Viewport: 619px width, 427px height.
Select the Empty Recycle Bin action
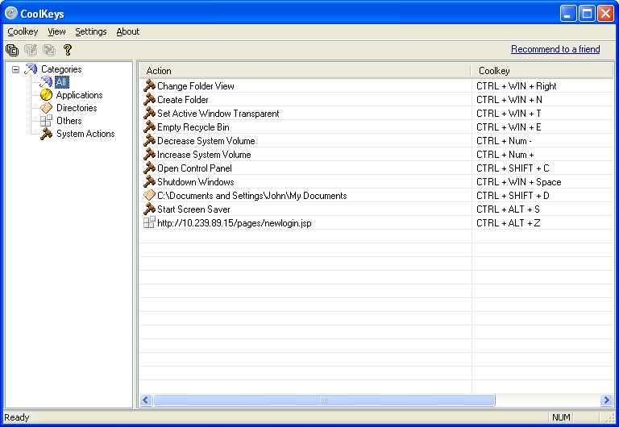(193, 127)
